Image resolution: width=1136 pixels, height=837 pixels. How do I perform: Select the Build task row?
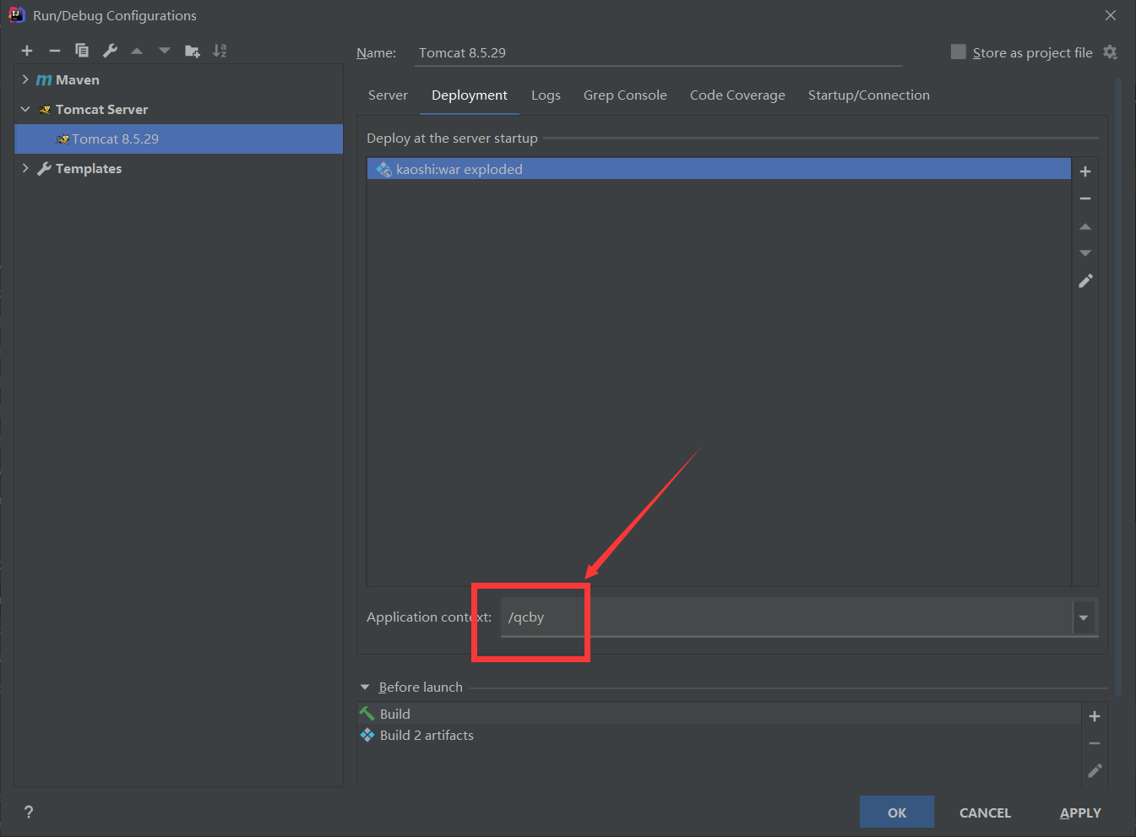click(x=719, y=714)
